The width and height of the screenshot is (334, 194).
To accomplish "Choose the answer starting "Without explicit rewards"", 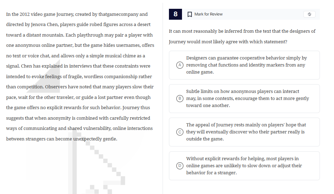I will [244, 166].
